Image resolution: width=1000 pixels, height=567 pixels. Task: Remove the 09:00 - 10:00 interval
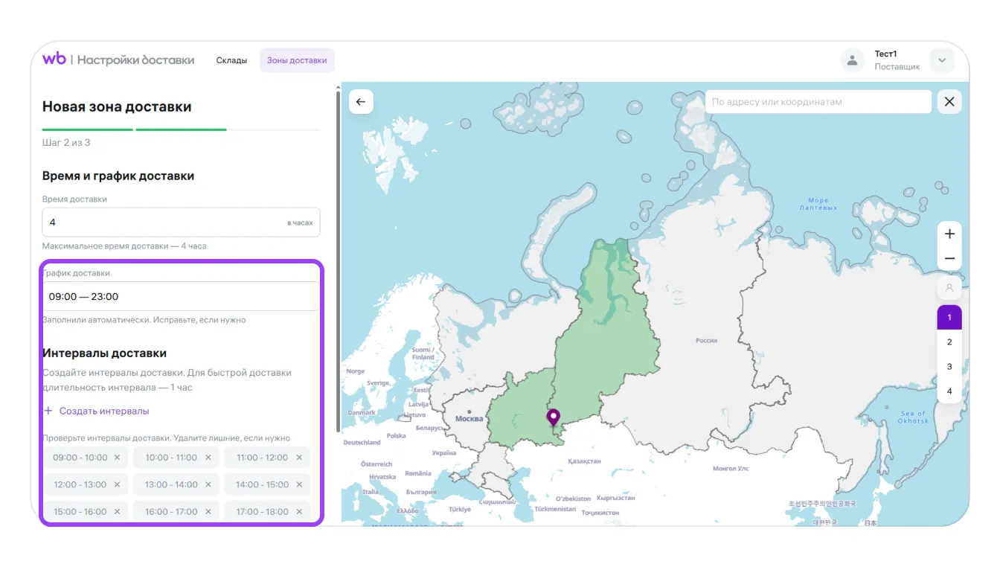(x=118, y=458)
